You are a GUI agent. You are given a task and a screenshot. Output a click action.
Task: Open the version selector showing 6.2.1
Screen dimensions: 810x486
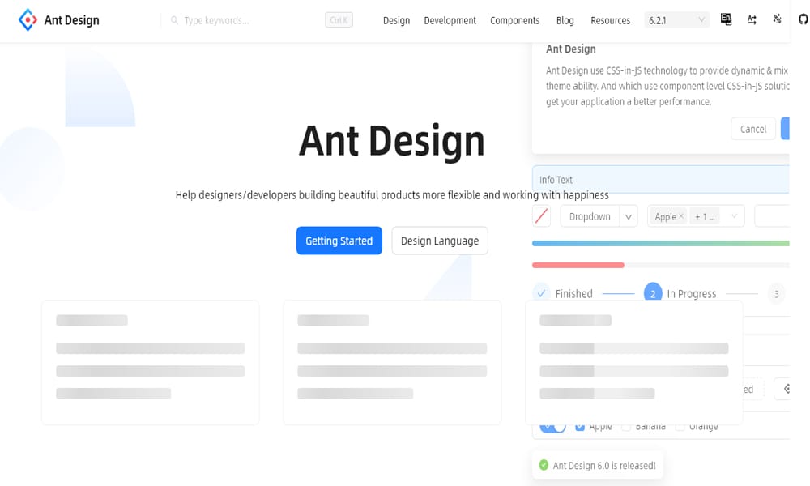tap(676, 18)
